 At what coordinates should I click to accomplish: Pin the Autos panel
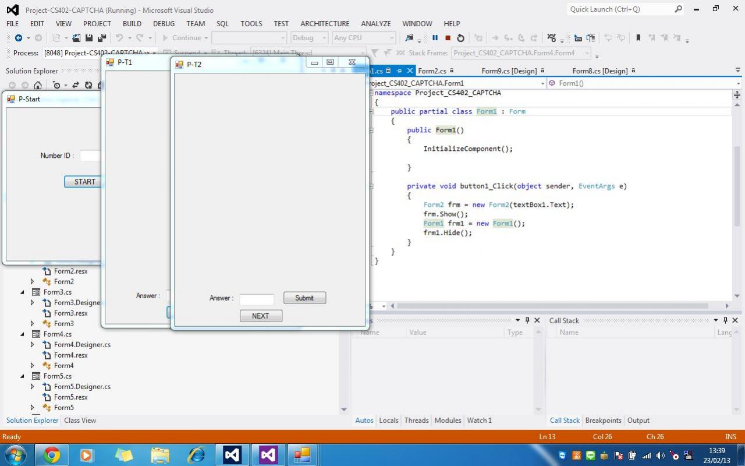pyautogui.click(x=527, y=320)
